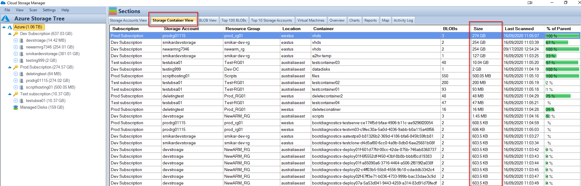This screenshot has height=186, width=581.
Task: Open the Top 100 BLOBs tab
Action: click(234, 20)
